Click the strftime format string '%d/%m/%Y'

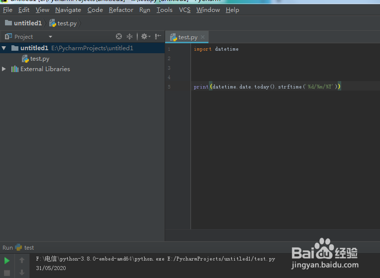point(320,87)
